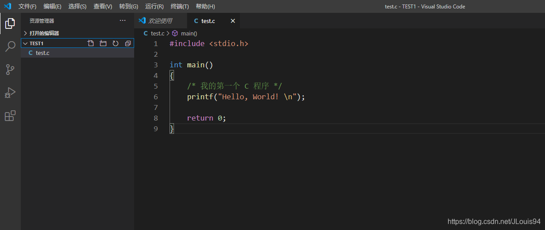
Task: Click test.c in the breadcrumb path
Action: [158, 33]
